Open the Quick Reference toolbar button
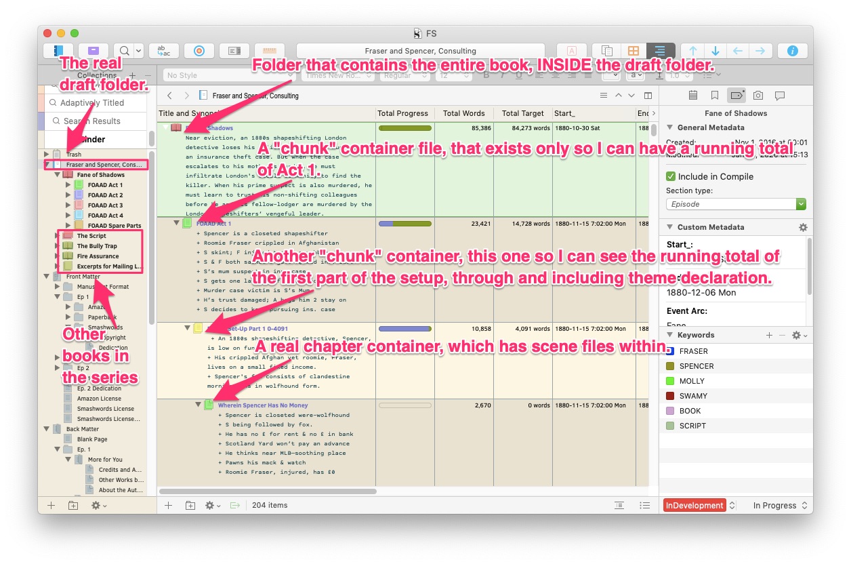The image size is (851, 564). coord(235,51)
